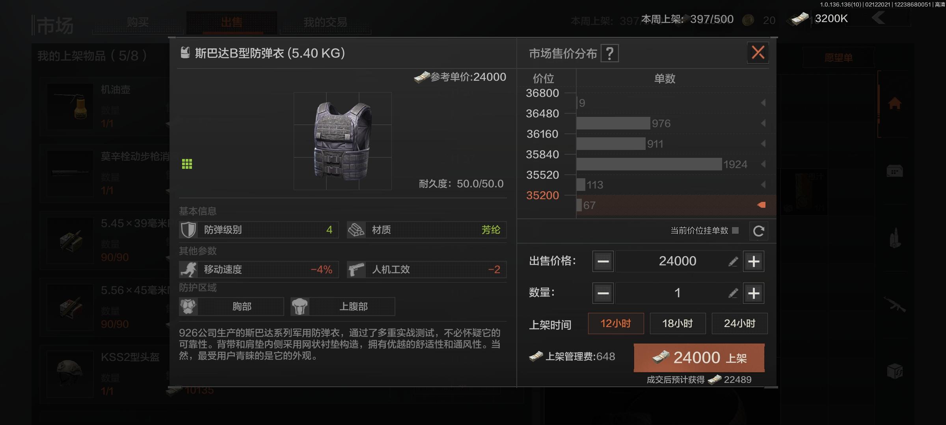
Task: Pick the orange arrow on 35200 row
Action: point(762,205)
